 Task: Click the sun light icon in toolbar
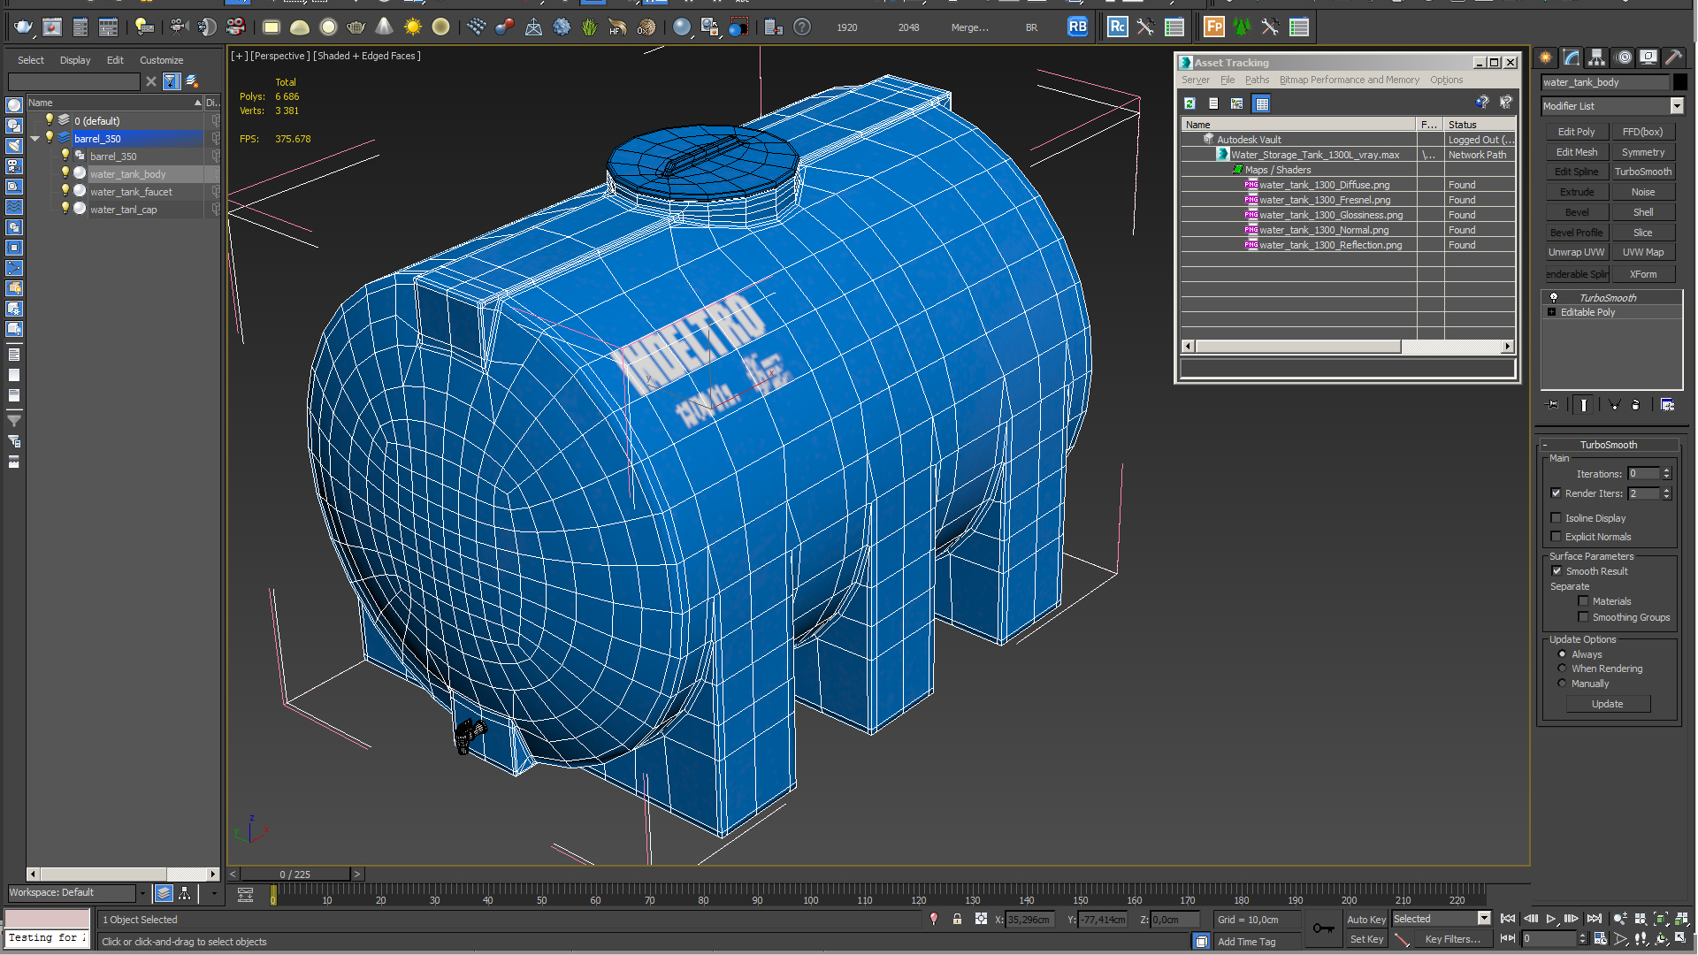[x=412, y=27]
